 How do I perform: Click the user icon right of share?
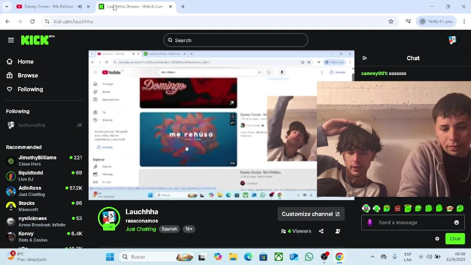pos(338,231)
